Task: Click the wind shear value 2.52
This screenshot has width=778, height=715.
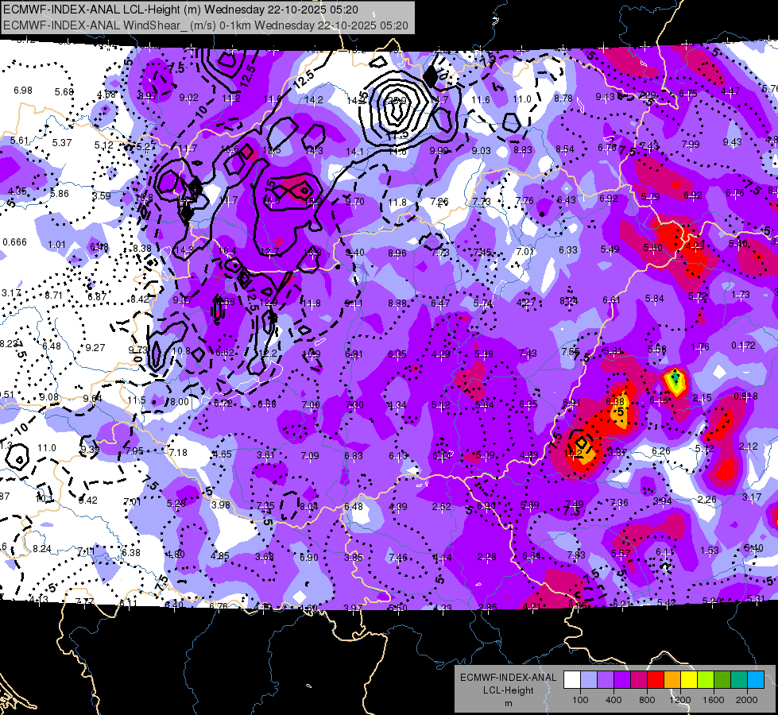Action: pyautogui.click(x=442, y=507)
